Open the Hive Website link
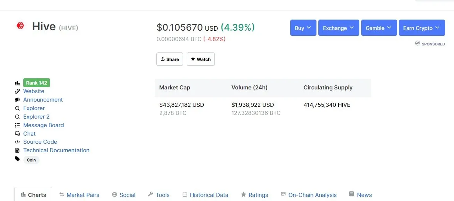 point(34,91)
